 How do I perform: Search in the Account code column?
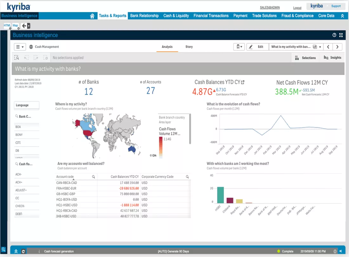coord(94,177)
